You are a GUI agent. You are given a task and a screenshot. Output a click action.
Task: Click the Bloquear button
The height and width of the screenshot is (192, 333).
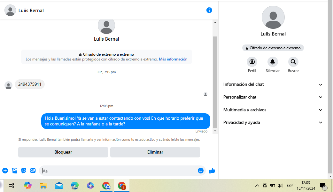pyautogui.click(x=63, y=152)
